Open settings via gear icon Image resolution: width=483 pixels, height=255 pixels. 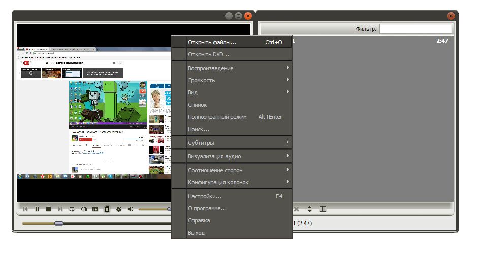click(x=119, y=209)
